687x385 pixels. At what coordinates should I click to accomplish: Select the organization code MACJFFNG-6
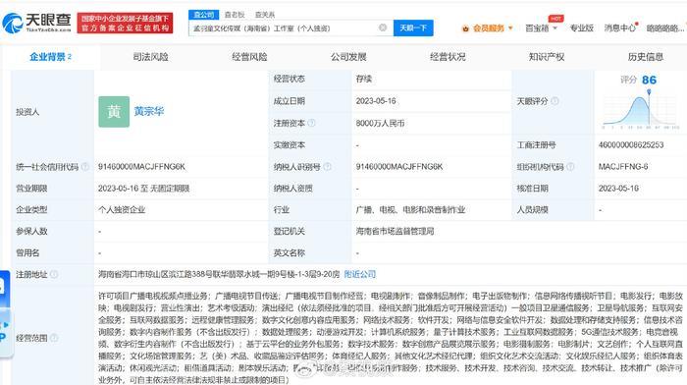[623, 167]
